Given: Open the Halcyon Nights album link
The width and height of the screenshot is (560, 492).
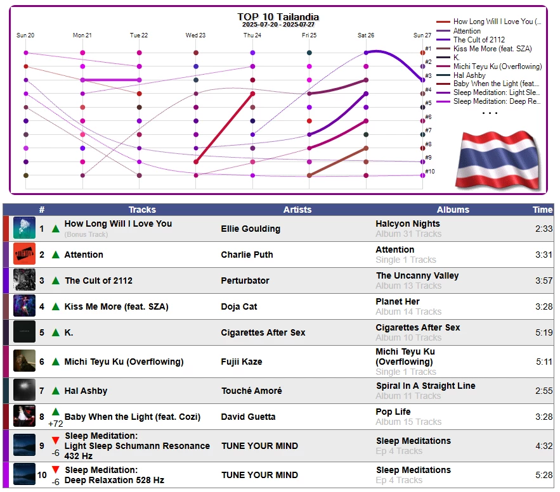Looking at the screenshot, I should point(408,224).
